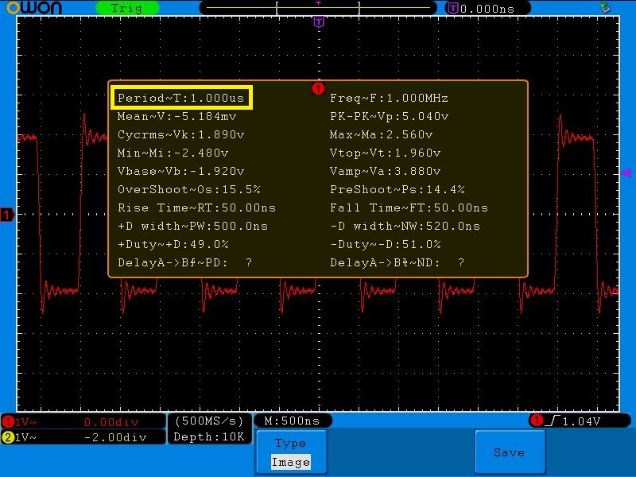Open the Type Image selector
Screen dimensions: 636x477
[291, 452]
